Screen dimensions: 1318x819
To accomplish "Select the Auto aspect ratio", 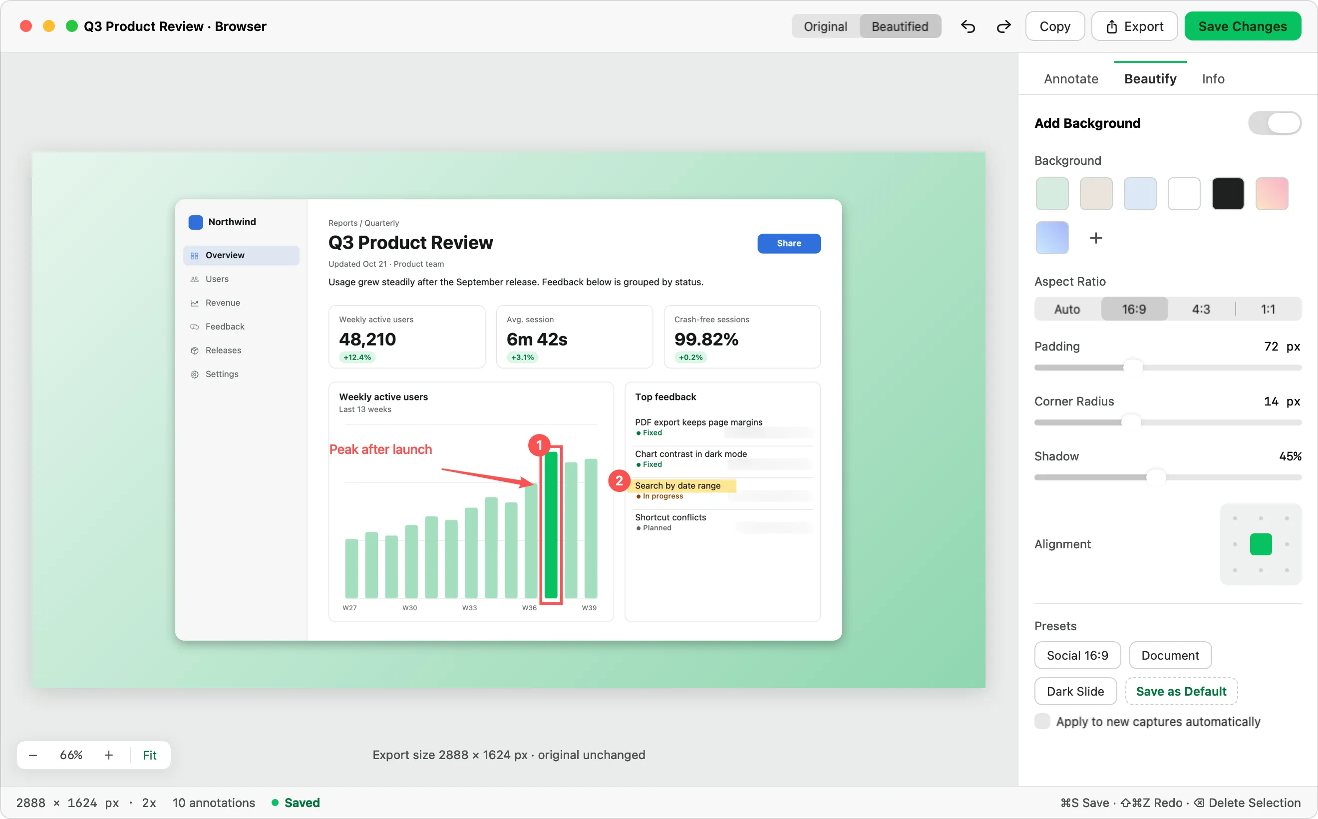I will click(x=1067, y=309).
